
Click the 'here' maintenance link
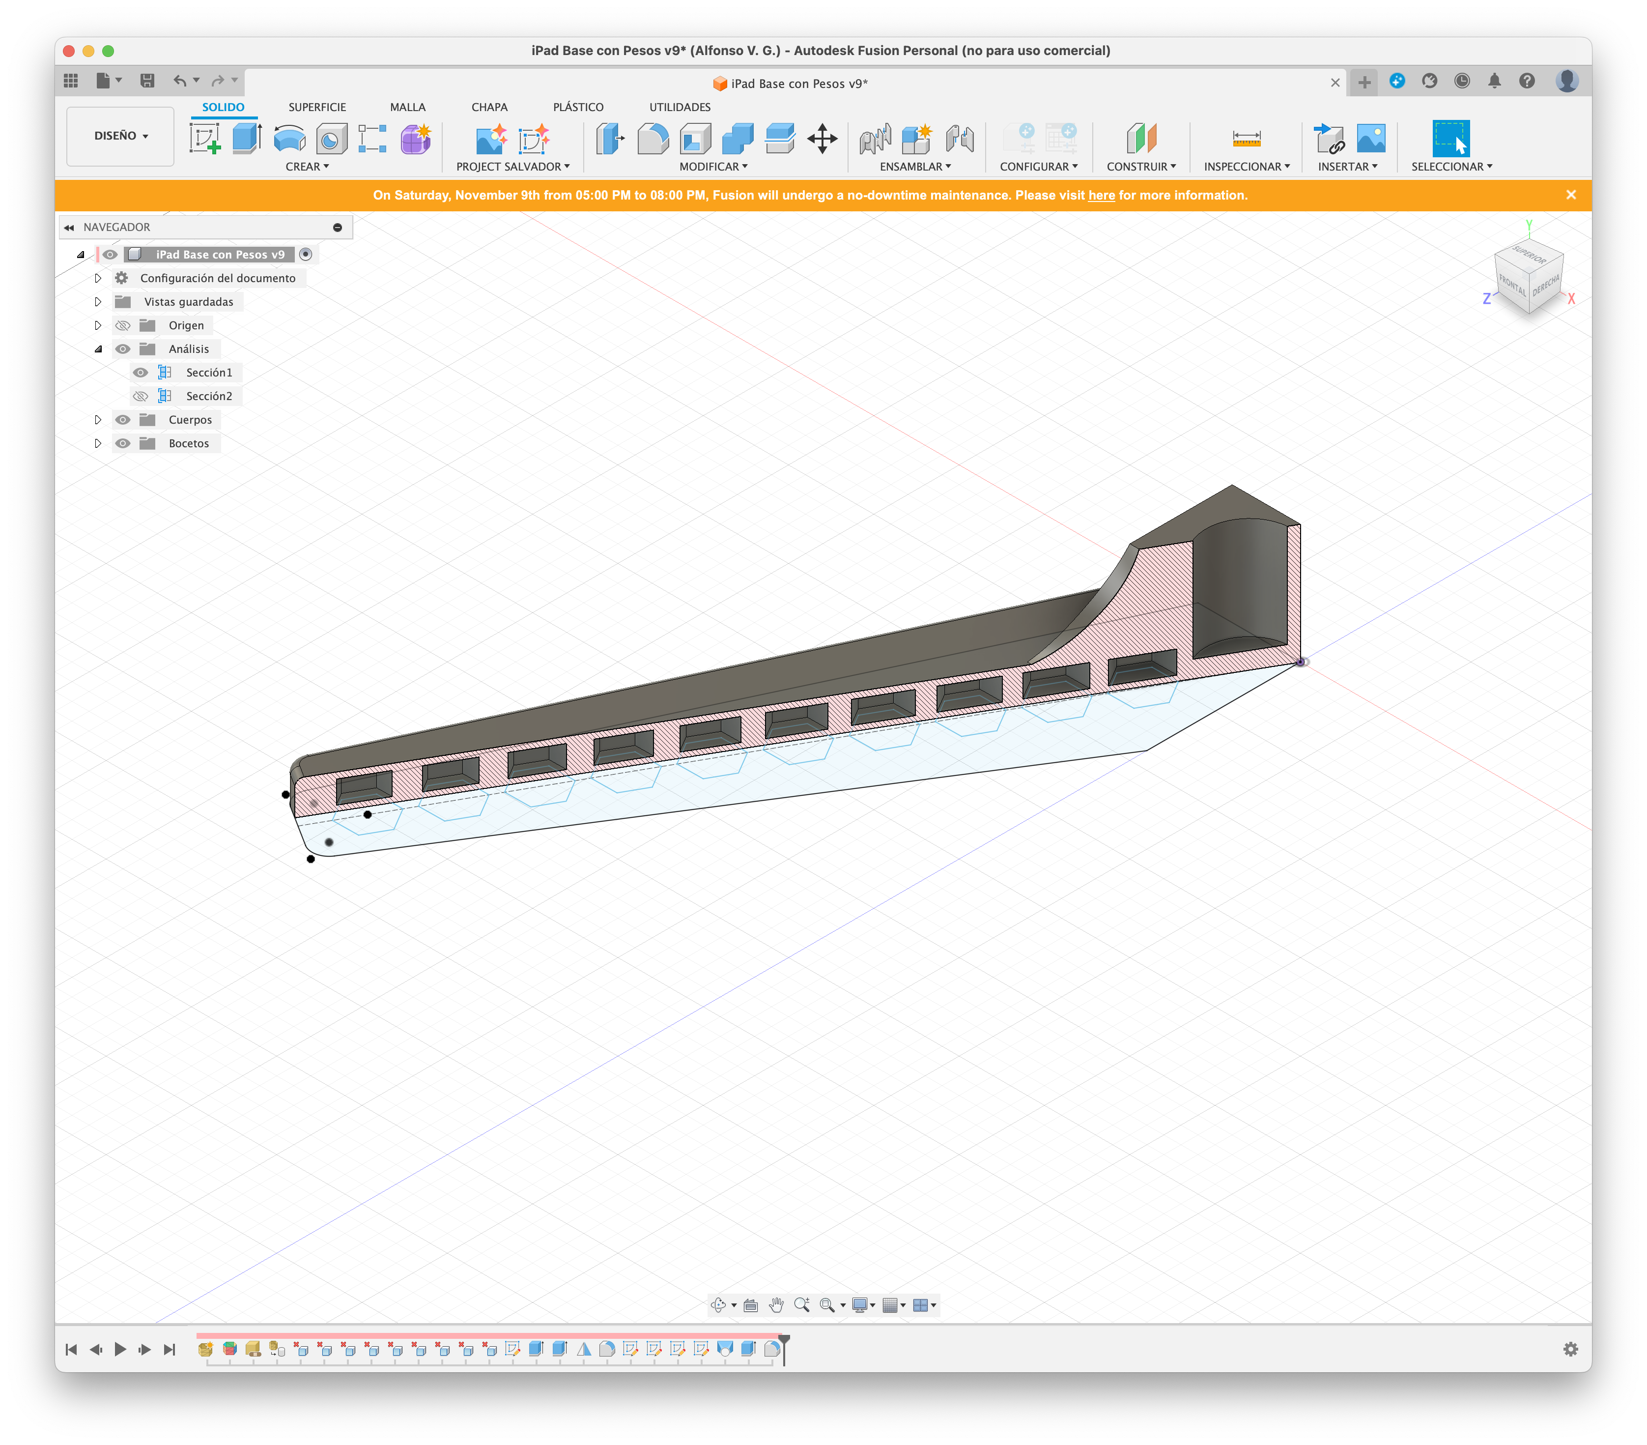point(1102,195)
